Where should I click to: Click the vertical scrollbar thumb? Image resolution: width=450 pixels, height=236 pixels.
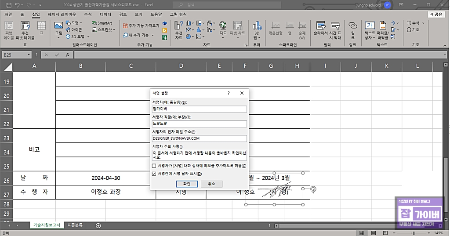point(446,185)
